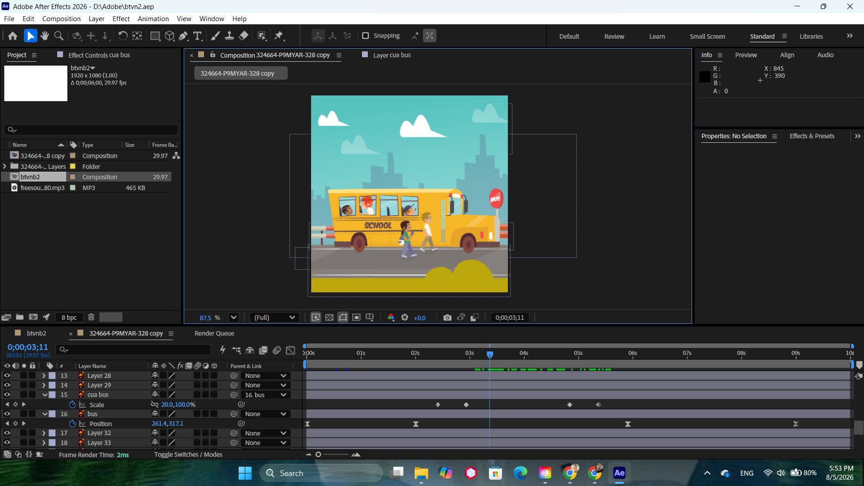
Task: Enable the Snapping checkbox
Action: [366, 36]
